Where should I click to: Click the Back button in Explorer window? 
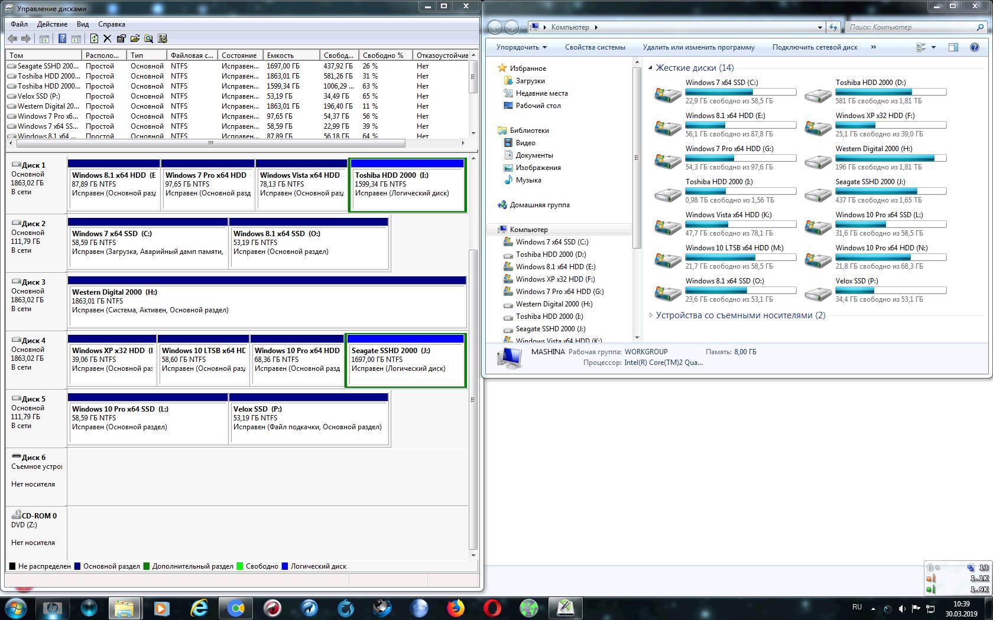[x=495, y=27]
